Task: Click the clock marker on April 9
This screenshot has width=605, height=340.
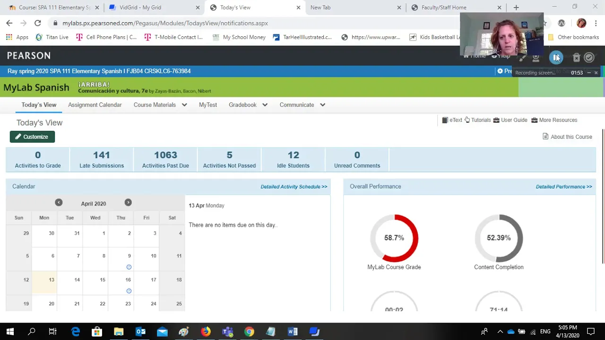Action: pos(129,267)
